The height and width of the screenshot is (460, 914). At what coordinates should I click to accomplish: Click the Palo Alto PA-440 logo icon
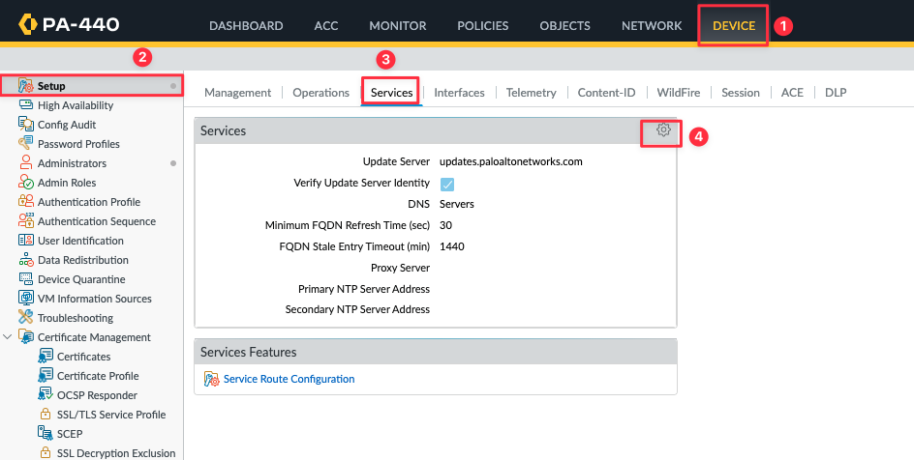28,24
